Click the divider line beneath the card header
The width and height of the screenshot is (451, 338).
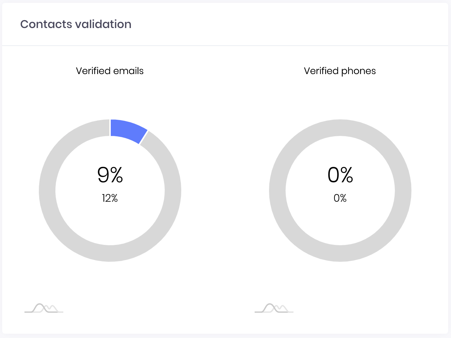[x=225, y=46]
